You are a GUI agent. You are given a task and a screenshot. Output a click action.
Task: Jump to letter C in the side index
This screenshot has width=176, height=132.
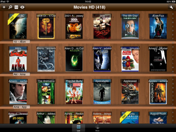(x=173, y=26)
